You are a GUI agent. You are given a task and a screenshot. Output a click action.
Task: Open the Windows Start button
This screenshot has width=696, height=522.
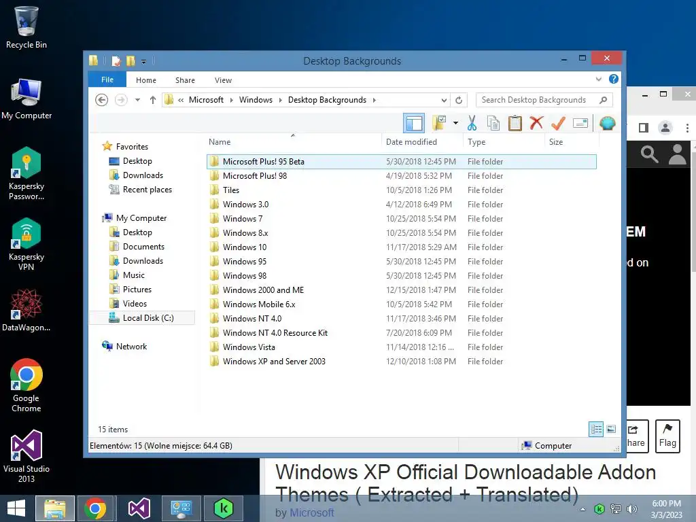click(16, 508)
